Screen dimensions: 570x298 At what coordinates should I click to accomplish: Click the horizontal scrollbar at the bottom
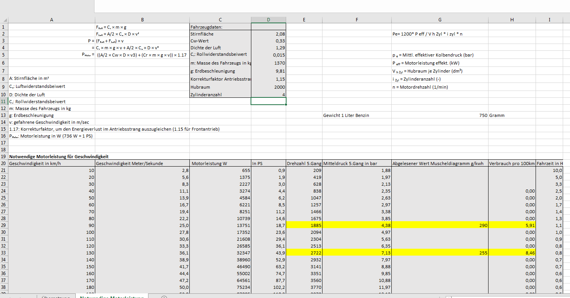tap(509, 296)
